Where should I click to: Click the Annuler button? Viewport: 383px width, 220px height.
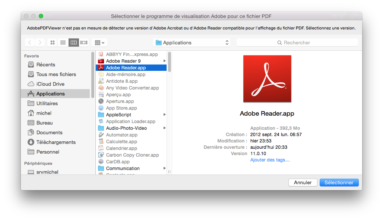pyautogui.click(x=303, y=183)
